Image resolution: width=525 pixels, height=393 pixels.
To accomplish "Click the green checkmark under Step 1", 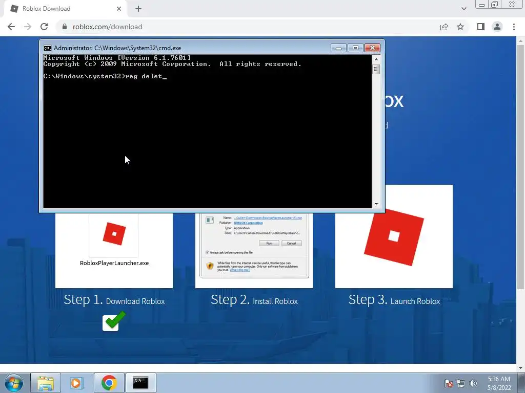I will point(114,321).
